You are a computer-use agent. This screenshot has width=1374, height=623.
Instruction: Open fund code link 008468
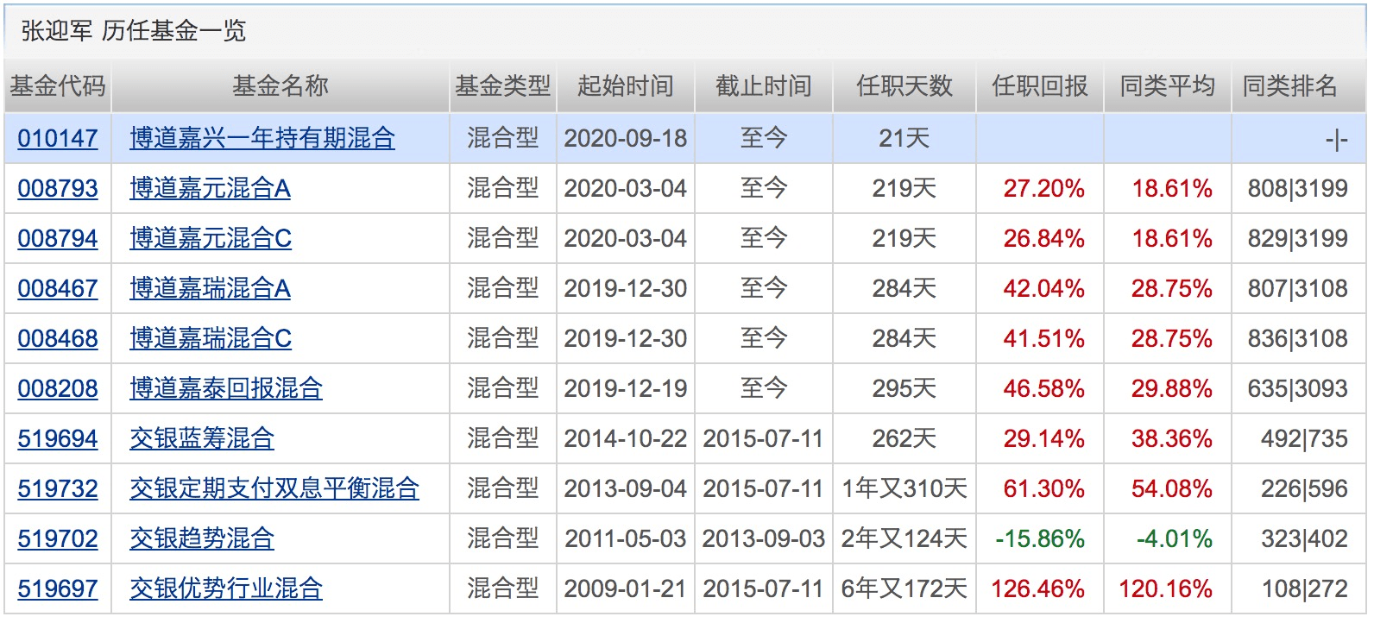pos(58,338)
